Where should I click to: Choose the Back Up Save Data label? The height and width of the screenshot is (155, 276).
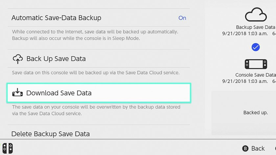click(x=56, y=59)
